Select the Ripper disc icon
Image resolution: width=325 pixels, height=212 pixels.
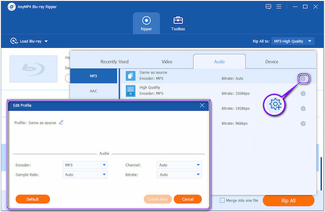coord(146,20)
